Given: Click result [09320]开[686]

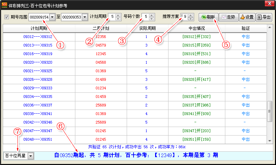Looking at the screenshot, I should point(197,62).
